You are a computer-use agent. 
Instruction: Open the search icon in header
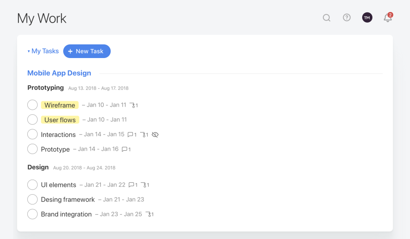(x=327, y=18)
